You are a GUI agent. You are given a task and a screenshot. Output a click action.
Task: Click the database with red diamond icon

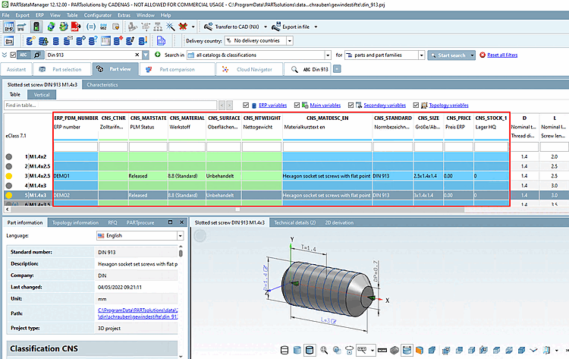click(118, 41)
